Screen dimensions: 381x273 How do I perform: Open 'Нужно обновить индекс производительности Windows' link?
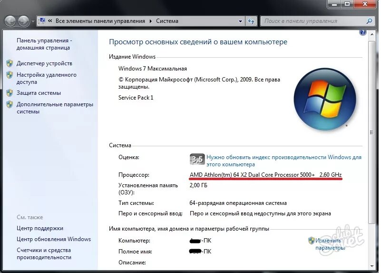pyautogui.click(x=284, y=161)
